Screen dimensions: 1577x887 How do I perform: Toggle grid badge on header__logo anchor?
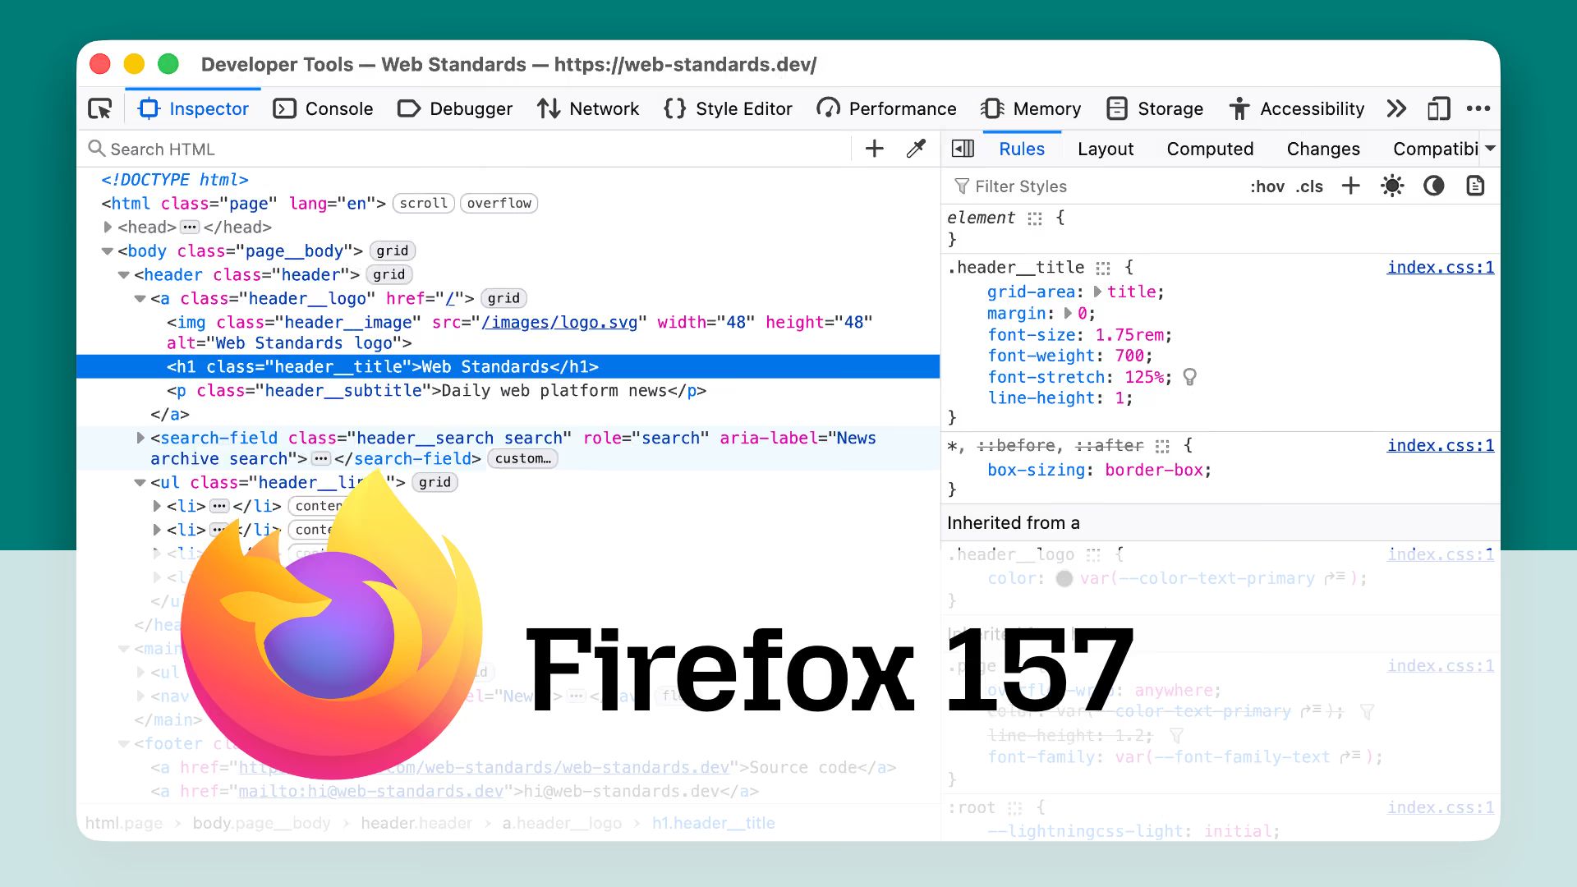tap(503, 298)
